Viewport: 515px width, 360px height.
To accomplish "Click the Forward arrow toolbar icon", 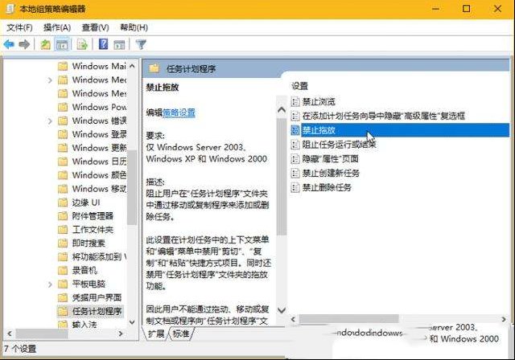I will [x=24, y=44].
